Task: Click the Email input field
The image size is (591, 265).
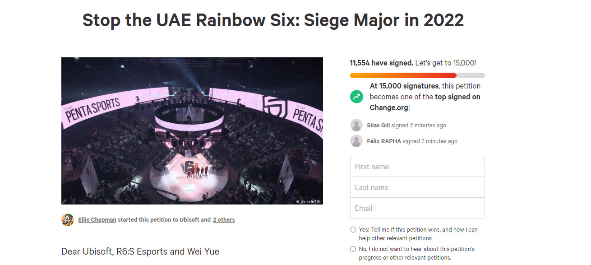Action: coord(417,208)
